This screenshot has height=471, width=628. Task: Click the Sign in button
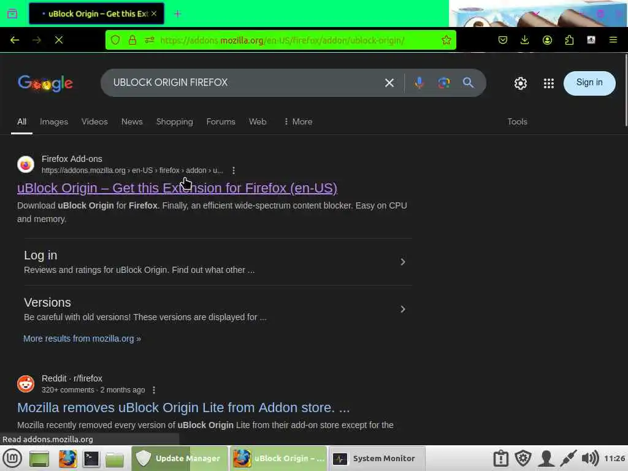[589, 83]
